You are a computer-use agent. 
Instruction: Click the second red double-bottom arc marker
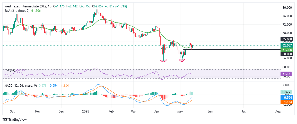(x=182, y=61)
